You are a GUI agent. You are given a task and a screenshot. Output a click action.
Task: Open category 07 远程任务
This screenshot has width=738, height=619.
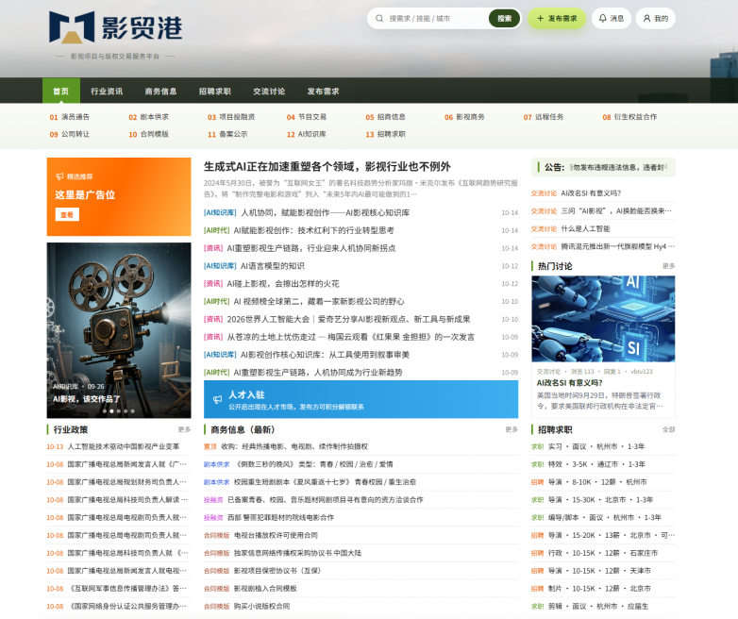[x=544, y=117]
